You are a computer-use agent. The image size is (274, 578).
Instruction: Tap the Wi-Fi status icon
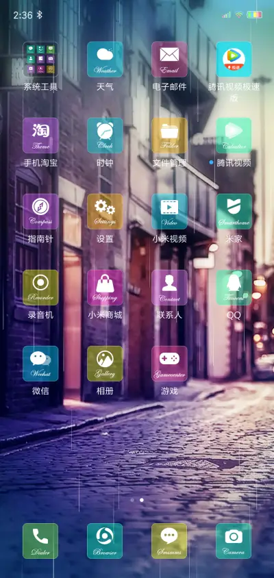click(x=239, y=15)
